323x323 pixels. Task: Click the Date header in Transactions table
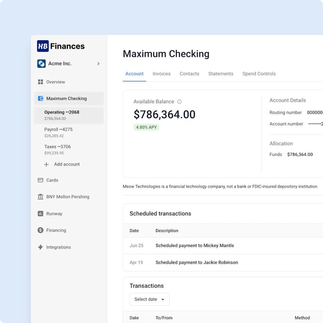point(134,318)
